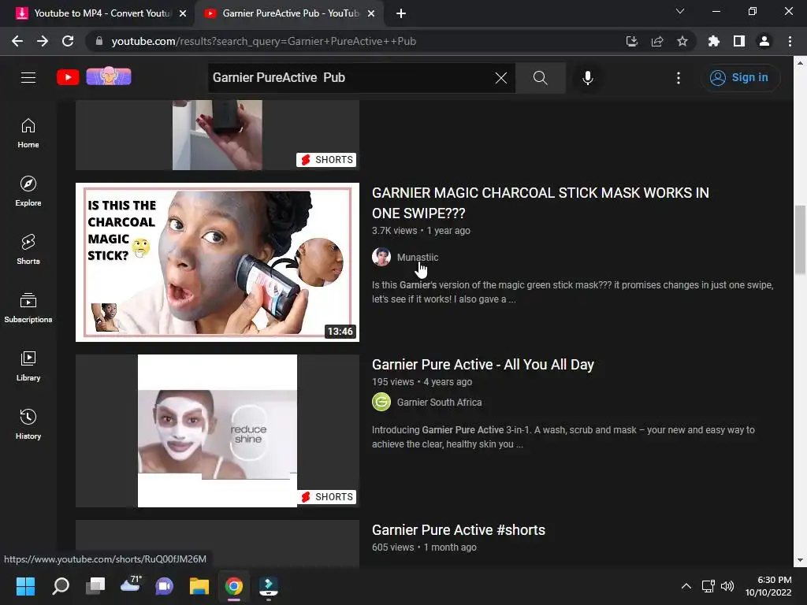This screenshot has width=807, height=605.
Task: Click the site lock icon
Action: coord(99,41)
